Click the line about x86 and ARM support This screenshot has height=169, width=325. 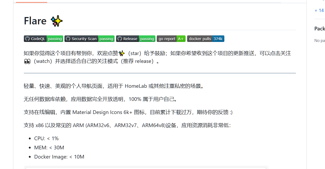click(x=127, y=125)
